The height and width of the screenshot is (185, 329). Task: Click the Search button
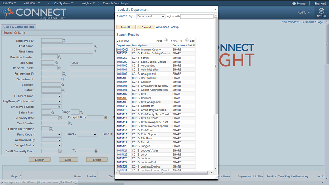(40, 160)
